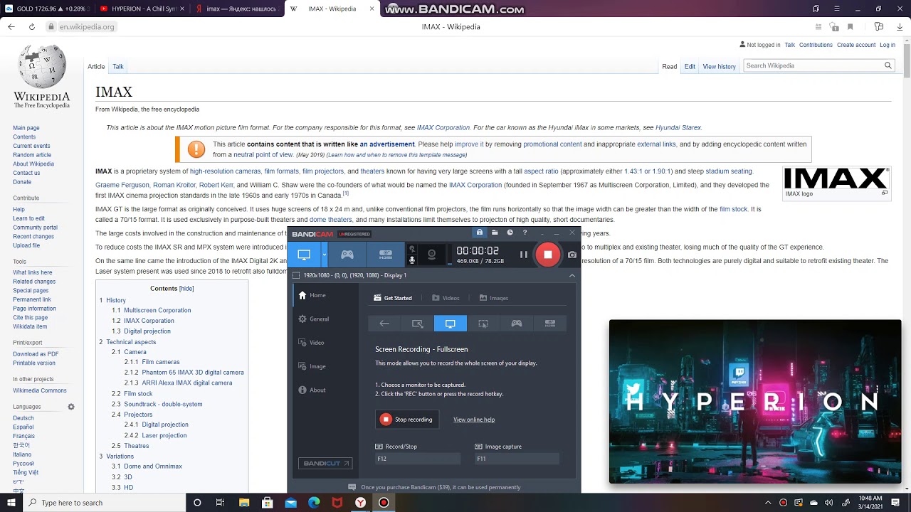Jump to Multiscreen Corporation contents entry

click(157, 311)
